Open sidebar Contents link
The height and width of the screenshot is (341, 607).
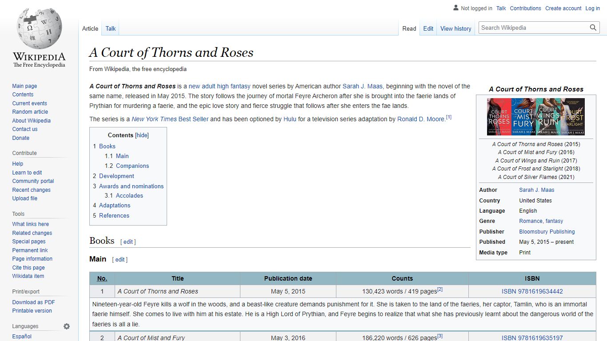pyautogui.click(x=23, y=95)
